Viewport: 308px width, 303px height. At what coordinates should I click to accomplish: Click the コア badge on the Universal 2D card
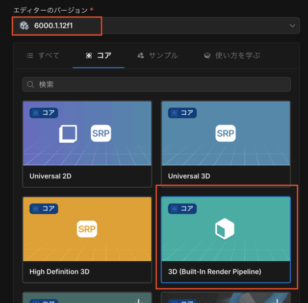click(x=44, y=113)
